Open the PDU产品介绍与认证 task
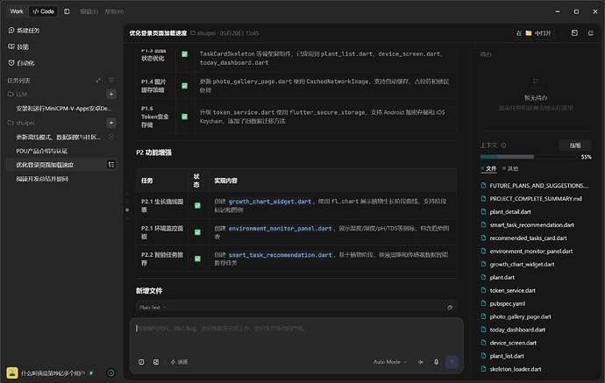605x383 pixels. [x=42, y=151]
